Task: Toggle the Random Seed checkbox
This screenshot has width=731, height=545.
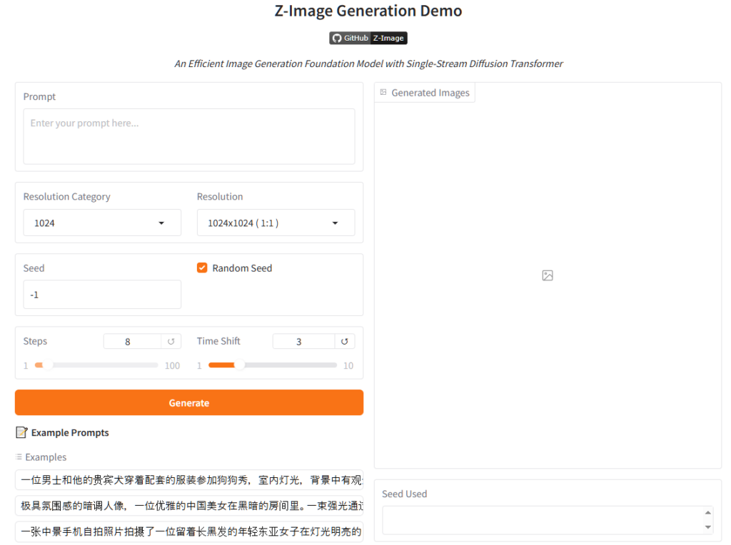Action: tap(202, 268)
